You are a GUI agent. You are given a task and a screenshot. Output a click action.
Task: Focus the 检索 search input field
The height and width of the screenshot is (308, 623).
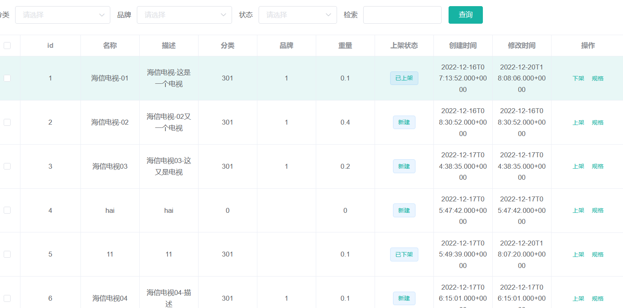click(x=402, y=15)
